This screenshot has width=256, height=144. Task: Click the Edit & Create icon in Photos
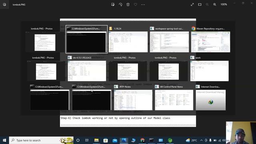[x=113, y=4]
